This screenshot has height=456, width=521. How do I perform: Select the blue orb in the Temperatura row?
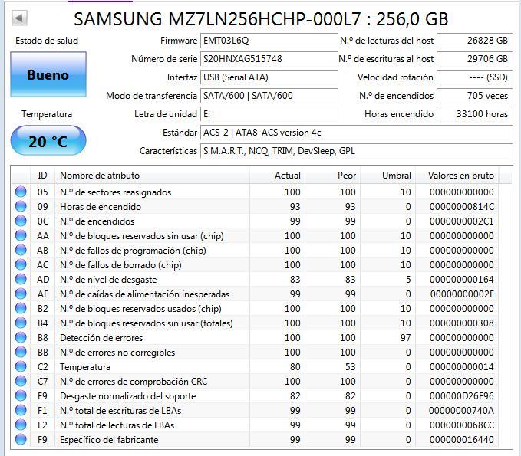coord(21,367)
